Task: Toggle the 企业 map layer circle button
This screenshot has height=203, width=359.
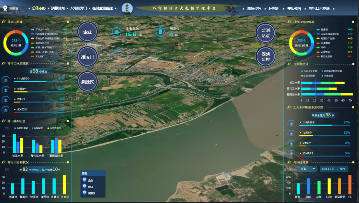Action: (88, 32)
